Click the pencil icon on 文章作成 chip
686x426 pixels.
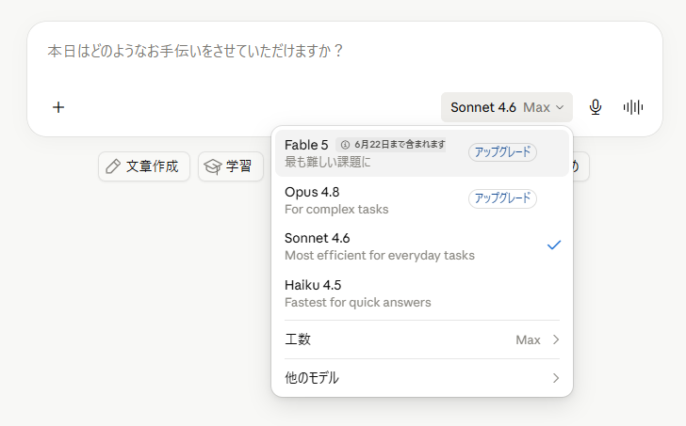pos(113,166)
